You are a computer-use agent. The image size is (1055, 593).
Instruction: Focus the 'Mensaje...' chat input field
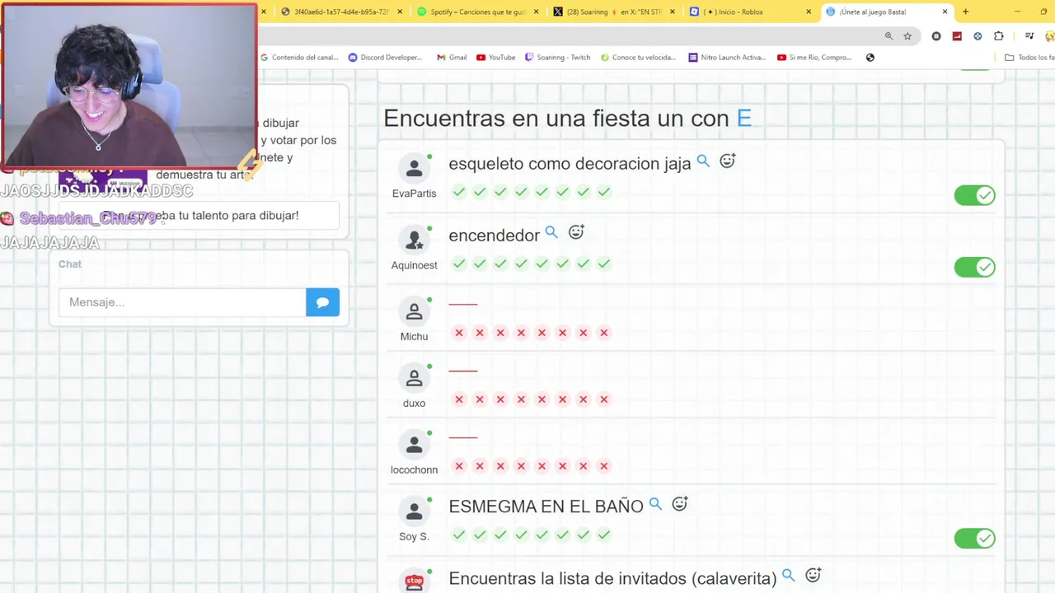(182, 302)
